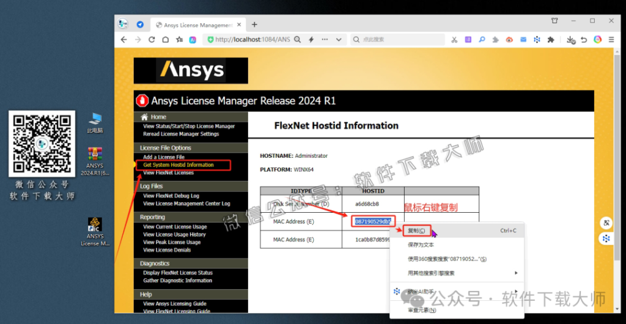The height and width of the screenshot is (324, 626).
Task: Open 纳米AI助手 context submenu
Action: (x=457, y=292)
